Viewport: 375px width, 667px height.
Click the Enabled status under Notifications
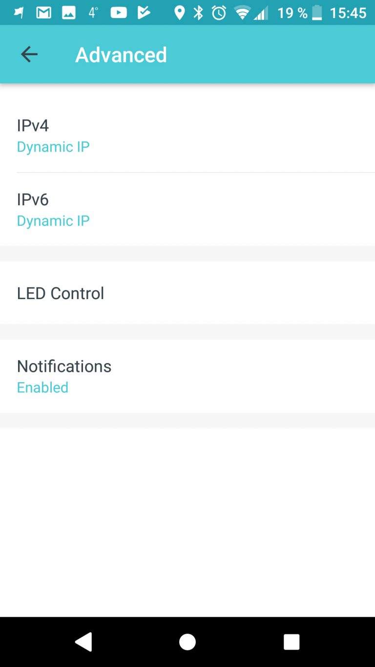point(42,387)
